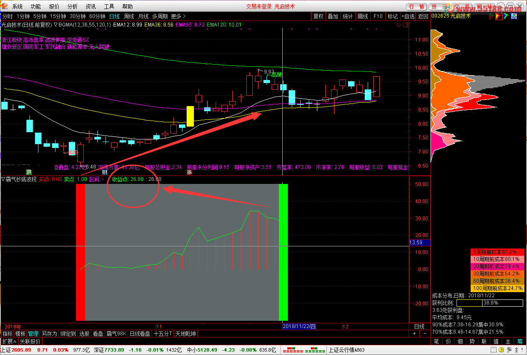This screenshot has width=527, height=355.
Task: Click the blue-green arrow chart icon
Action: click(x=506, y=16)
